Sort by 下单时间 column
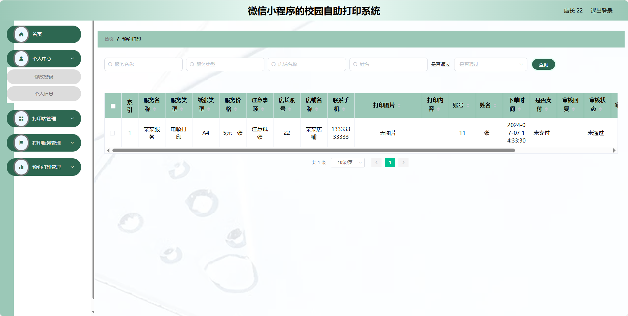 519,109
